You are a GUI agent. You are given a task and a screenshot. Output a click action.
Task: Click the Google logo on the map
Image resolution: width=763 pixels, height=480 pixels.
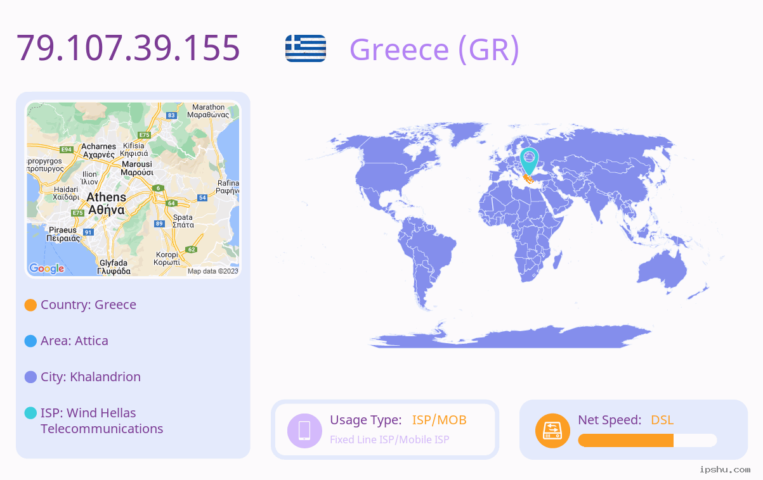(47, 268)
